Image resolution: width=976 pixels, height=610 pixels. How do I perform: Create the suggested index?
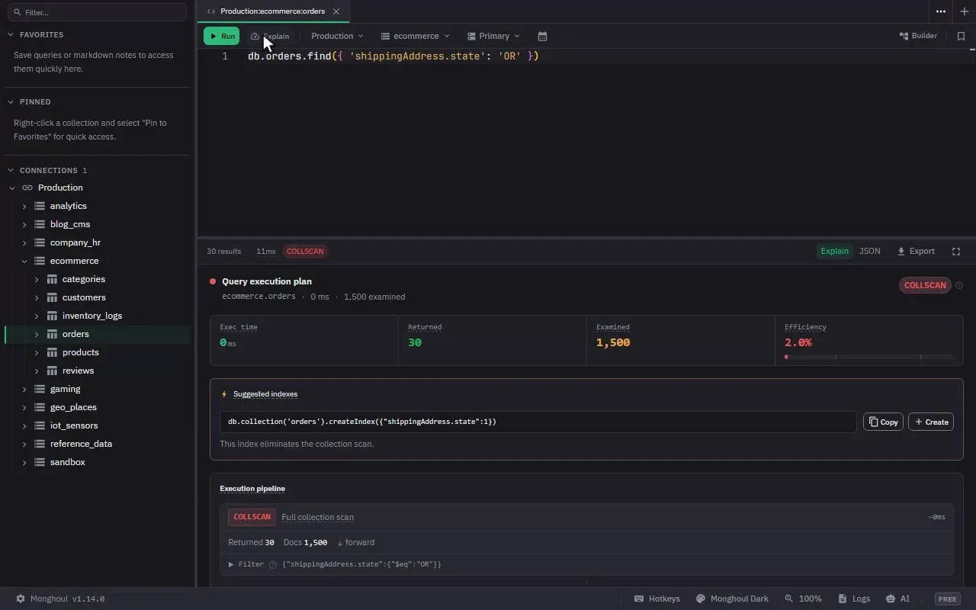coord(931,422)
